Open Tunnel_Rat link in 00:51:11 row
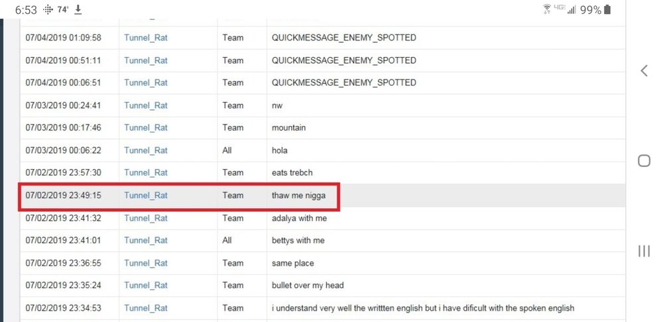This screenshot has width=663, height=322. tap(146, 60)
